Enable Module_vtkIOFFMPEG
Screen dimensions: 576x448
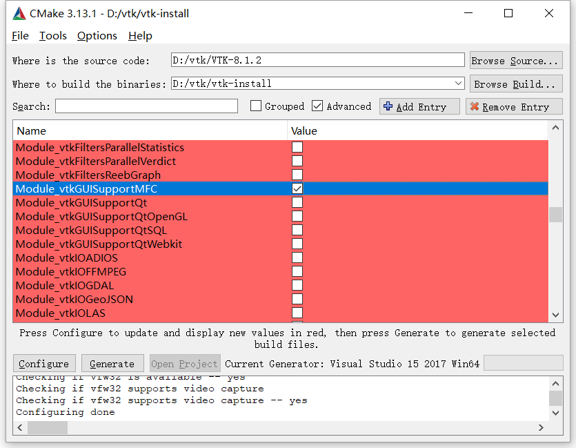click(297, 271)
